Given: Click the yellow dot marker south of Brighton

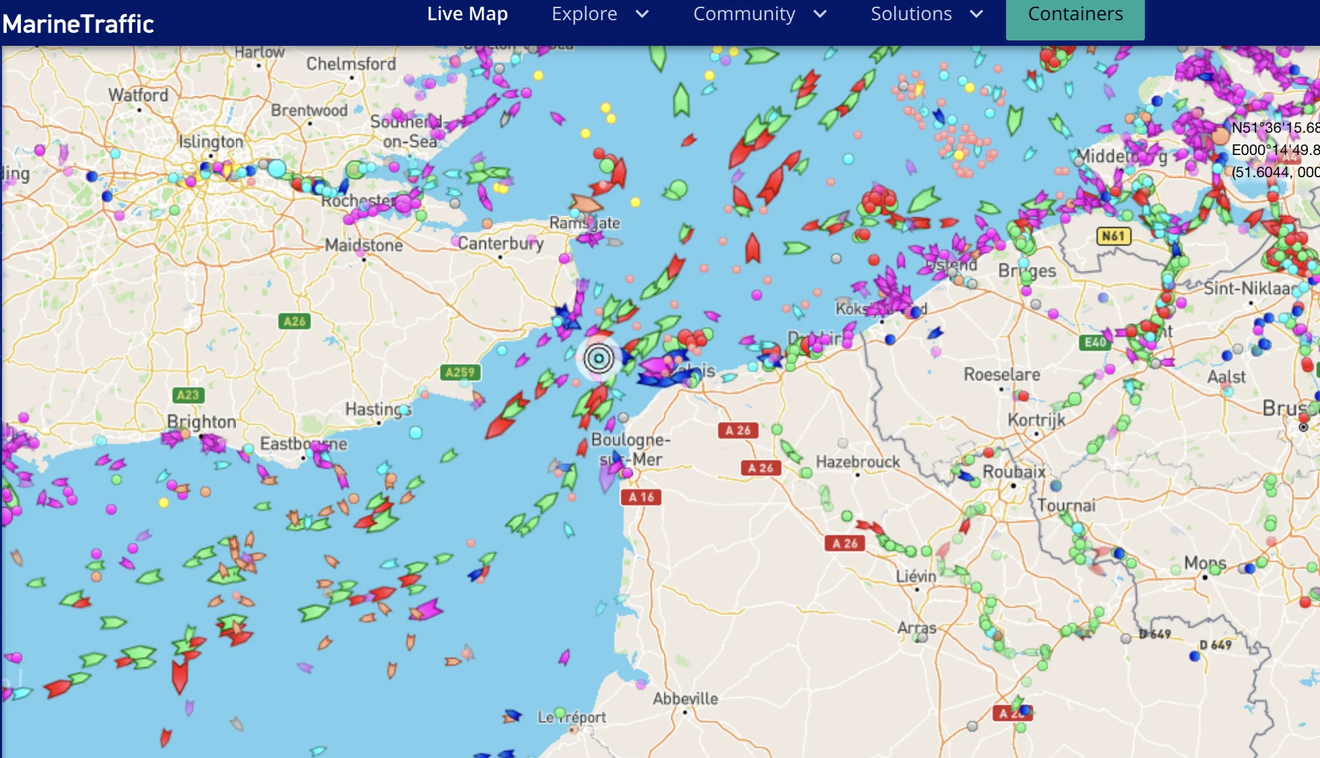Looking at the screenshot, I should [163, 502].
